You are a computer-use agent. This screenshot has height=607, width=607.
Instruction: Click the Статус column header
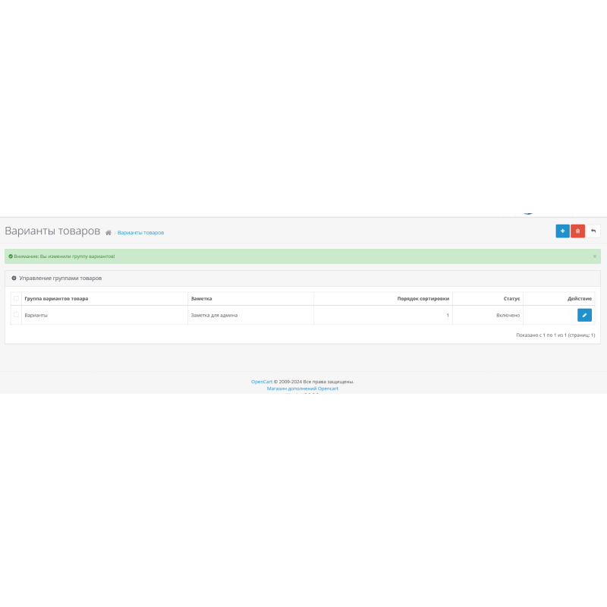pos(511,299)
